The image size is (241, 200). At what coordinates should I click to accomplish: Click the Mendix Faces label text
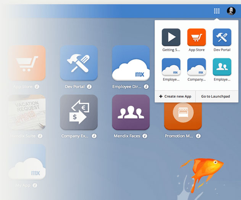pyautogui.click(x=127, y=136)
